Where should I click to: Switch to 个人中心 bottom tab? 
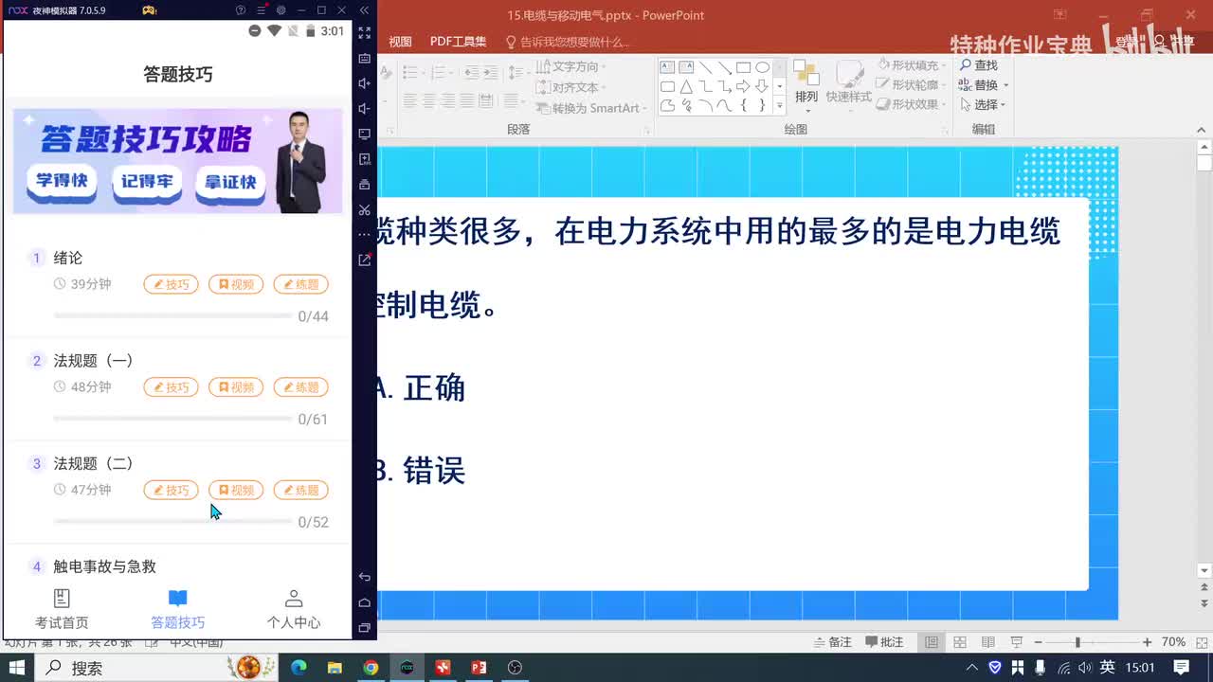(294, 609)
